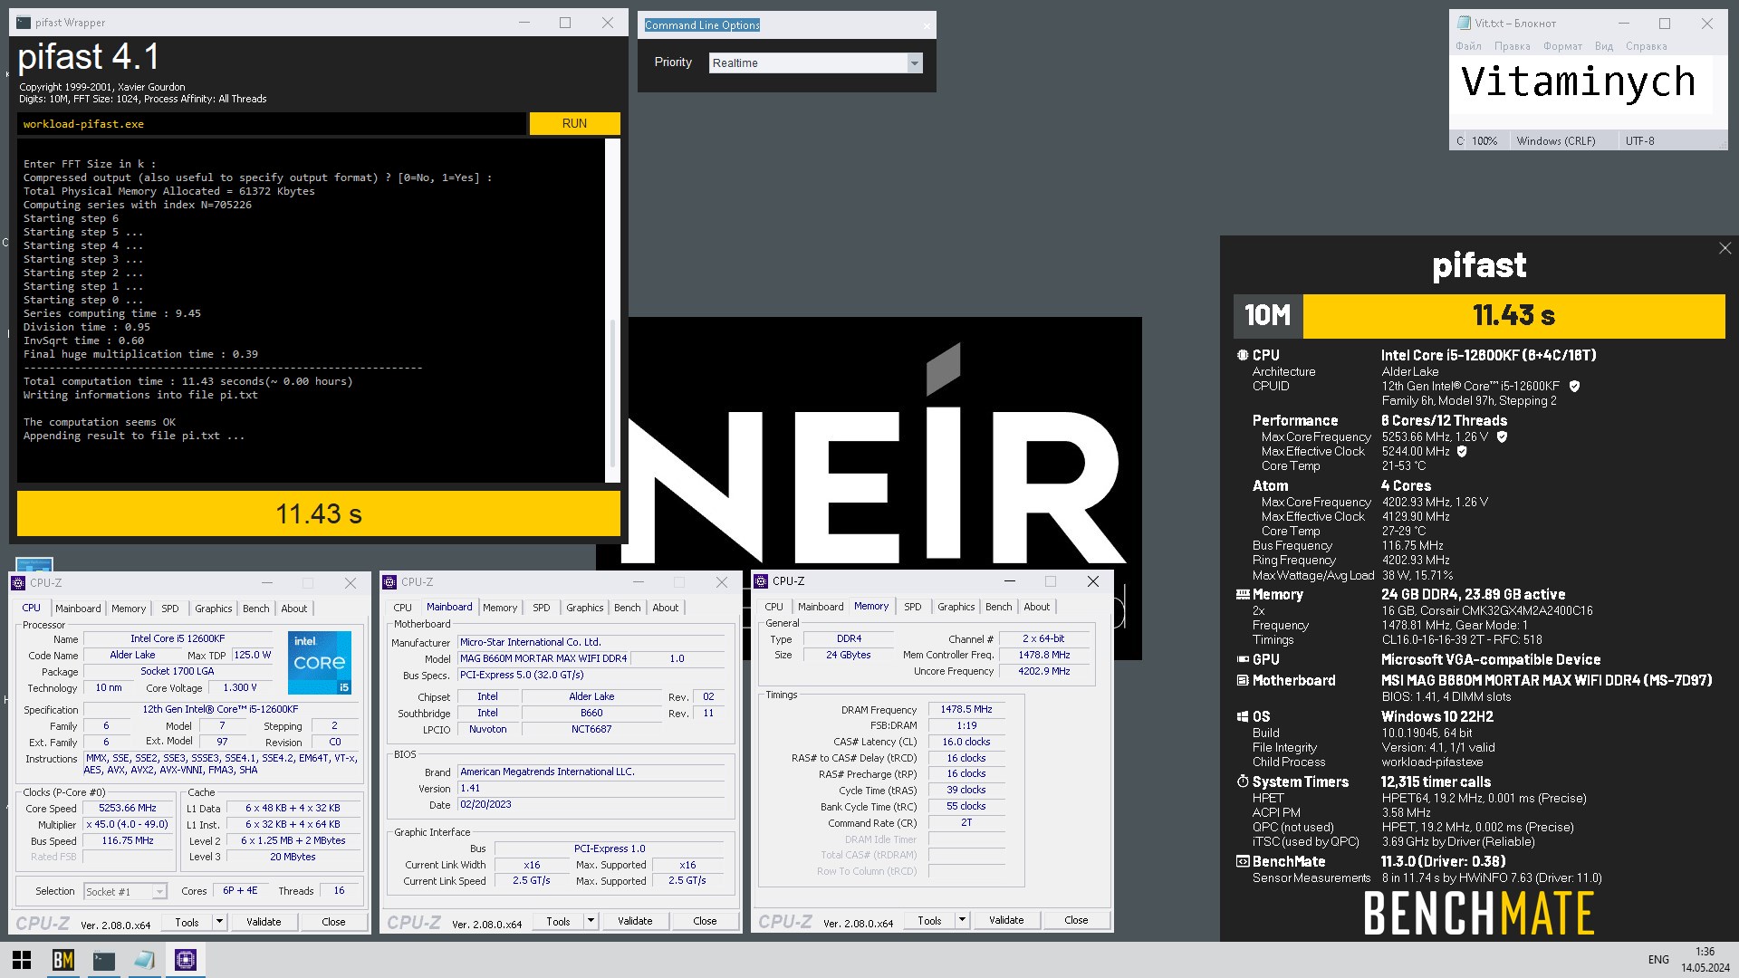Click the CPU-Z icon in the Mainboard CPU-Z window's title bar

[x=389, y=582]
